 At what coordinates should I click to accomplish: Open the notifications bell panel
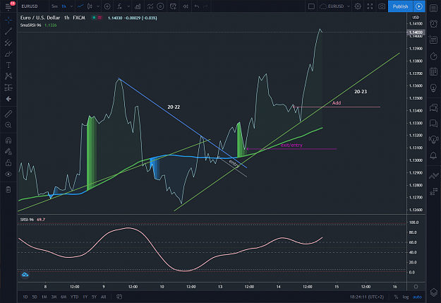(433, 155)
